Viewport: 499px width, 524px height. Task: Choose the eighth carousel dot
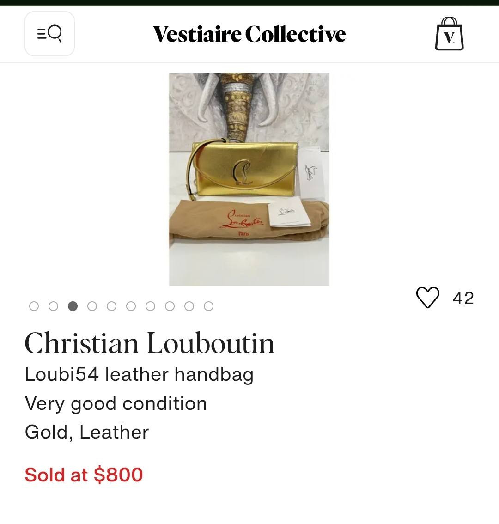[x=170, y=306]
